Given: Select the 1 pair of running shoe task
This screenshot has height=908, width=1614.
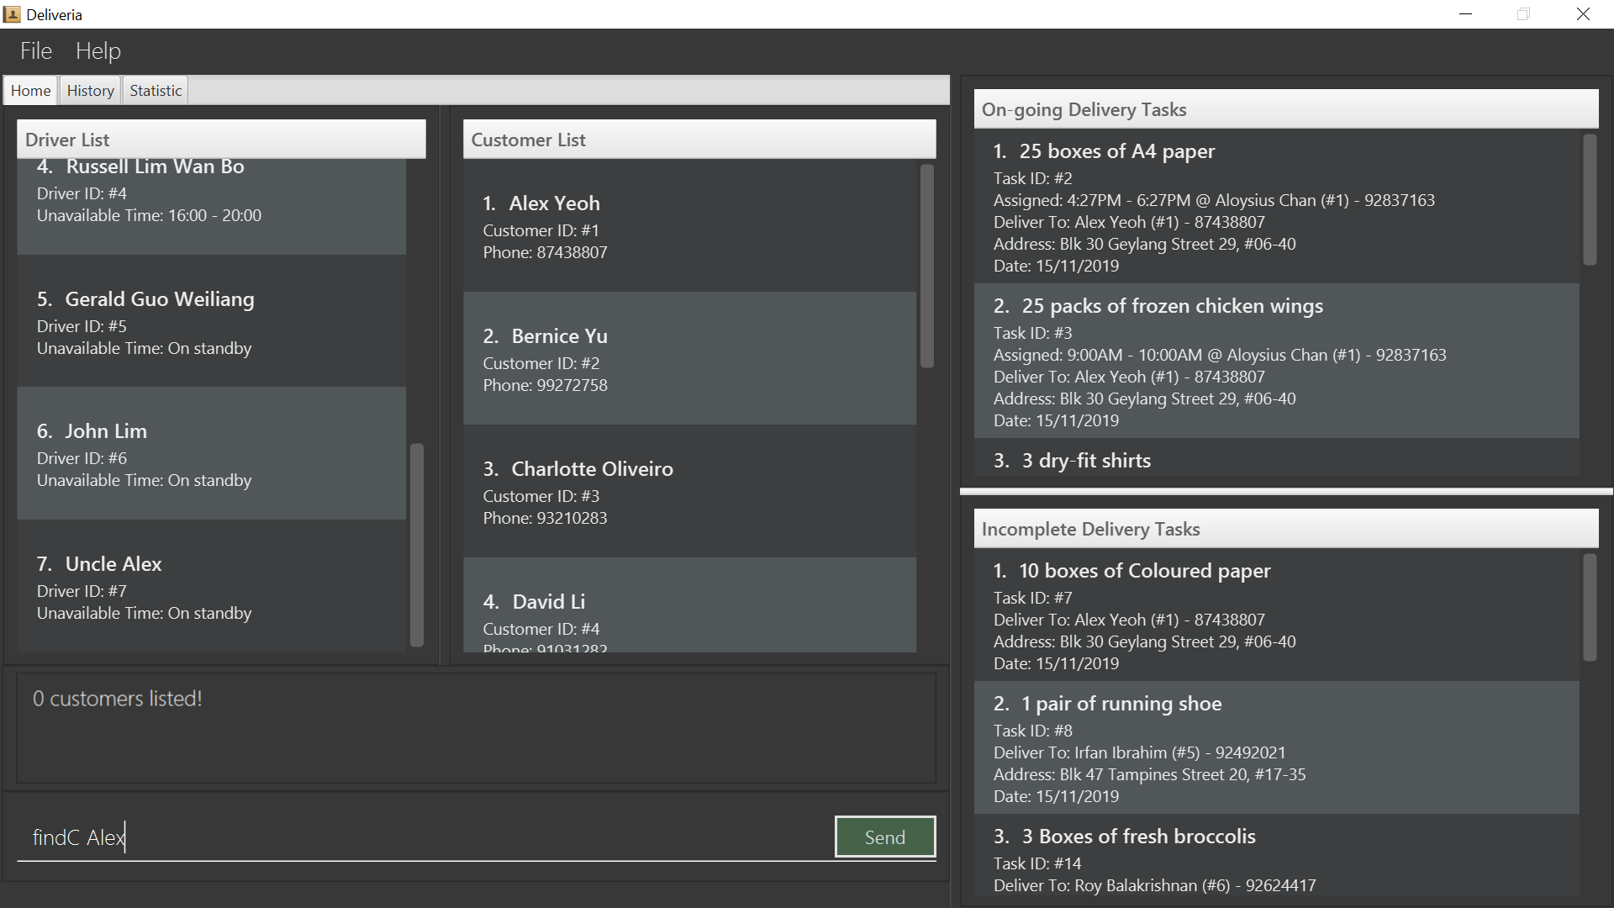Looking at the screenshot, I should coord(1276,748).
